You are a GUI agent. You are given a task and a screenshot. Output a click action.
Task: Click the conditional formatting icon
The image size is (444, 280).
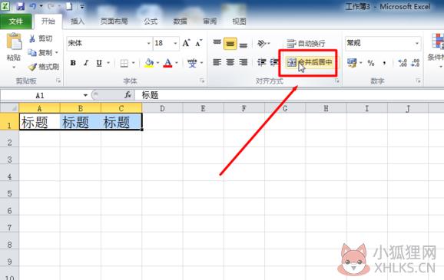(437, 41)
